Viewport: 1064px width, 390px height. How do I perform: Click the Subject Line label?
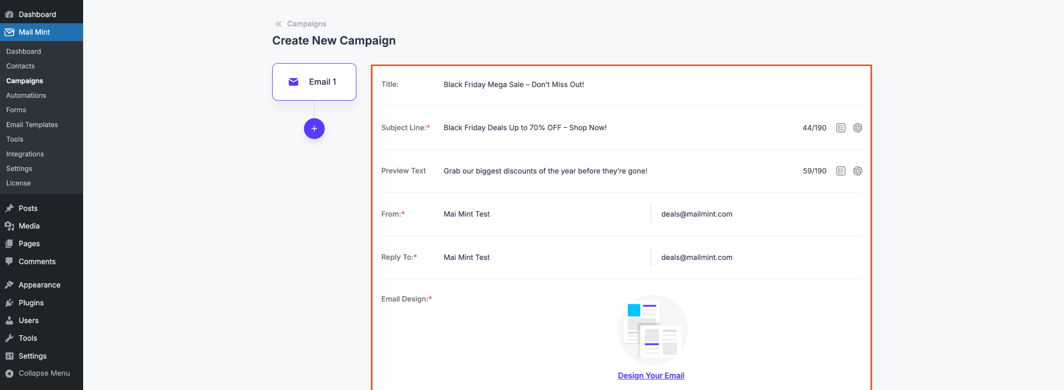coord(405,128)
